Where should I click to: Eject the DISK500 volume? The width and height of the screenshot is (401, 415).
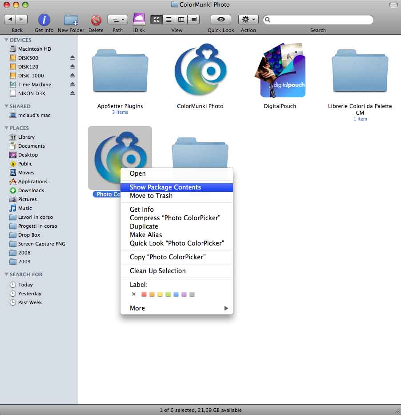click(x=72, y=58)
